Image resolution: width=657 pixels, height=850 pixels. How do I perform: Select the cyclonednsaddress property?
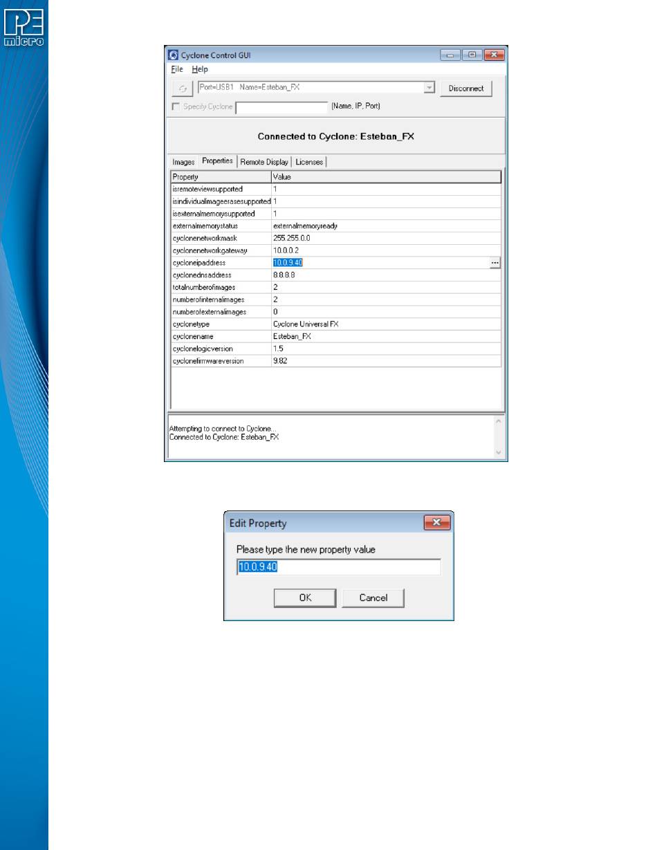click(x=221, y=275)
